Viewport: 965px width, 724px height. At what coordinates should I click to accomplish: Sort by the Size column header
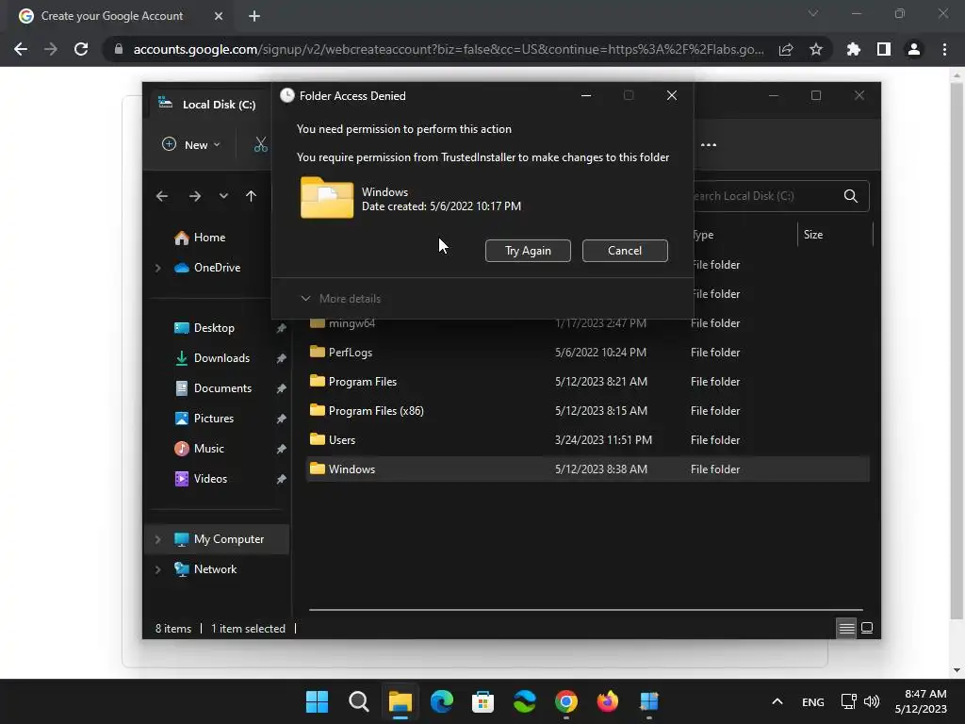click(x=835, y=235)
